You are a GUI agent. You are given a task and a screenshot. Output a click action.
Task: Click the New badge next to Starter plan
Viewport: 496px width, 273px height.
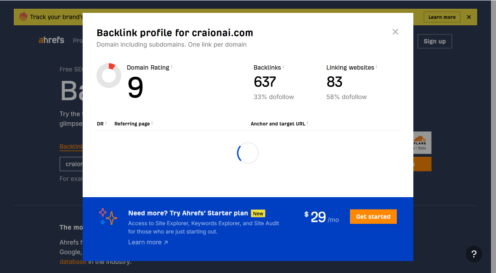[258, 213]
